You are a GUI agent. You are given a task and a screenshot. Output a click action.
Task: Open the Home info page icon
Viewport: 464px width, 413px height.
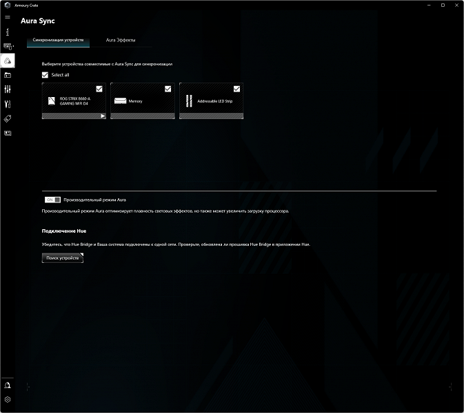tap(8, 32)
